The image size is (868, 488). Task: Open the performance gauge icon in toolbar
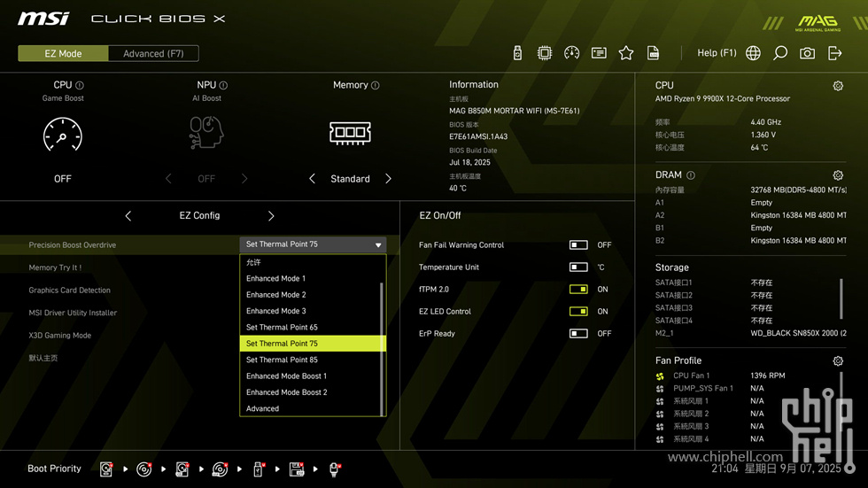tap(572, 53)
